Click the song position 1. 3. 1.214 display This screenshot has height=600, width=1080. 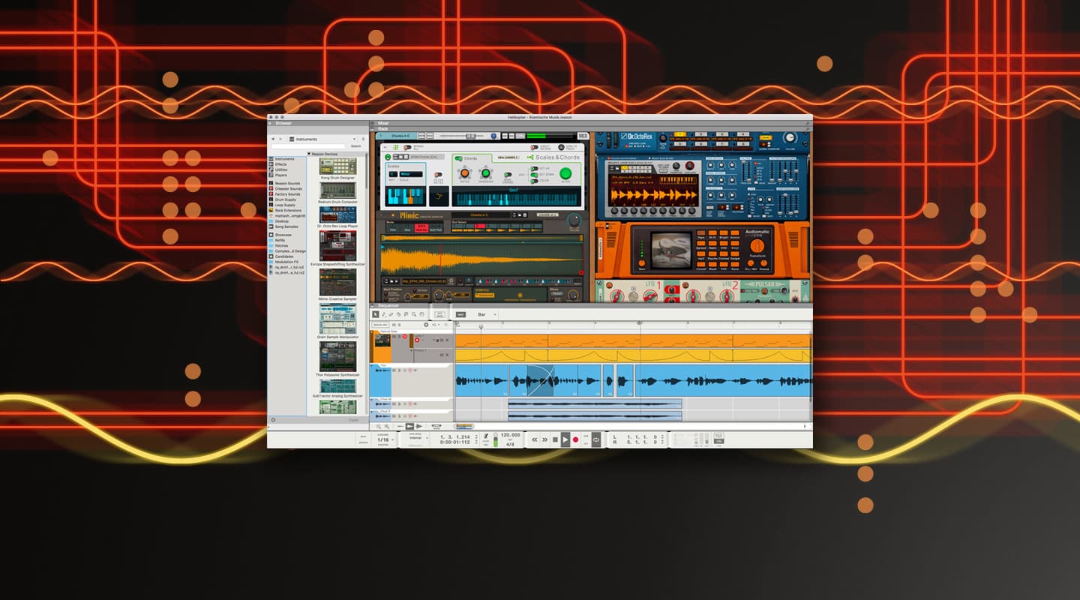[454, 436]
